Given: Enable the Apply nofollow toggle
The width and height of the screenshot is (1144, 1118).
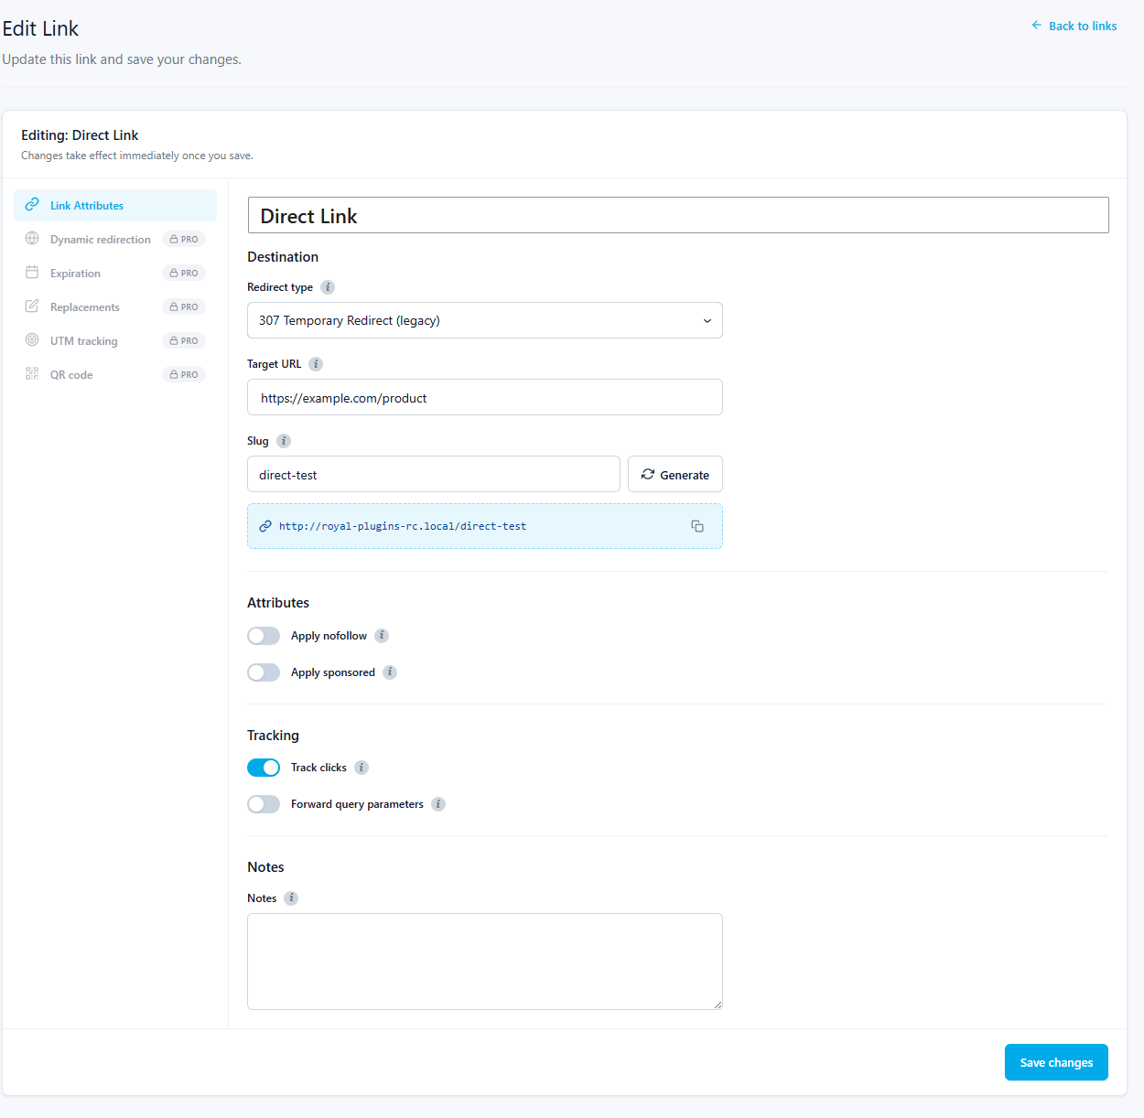Looking at the screenshot, I should tap(264, 636).
